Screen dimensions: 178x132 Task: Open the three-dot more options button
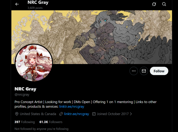point(133,71)
